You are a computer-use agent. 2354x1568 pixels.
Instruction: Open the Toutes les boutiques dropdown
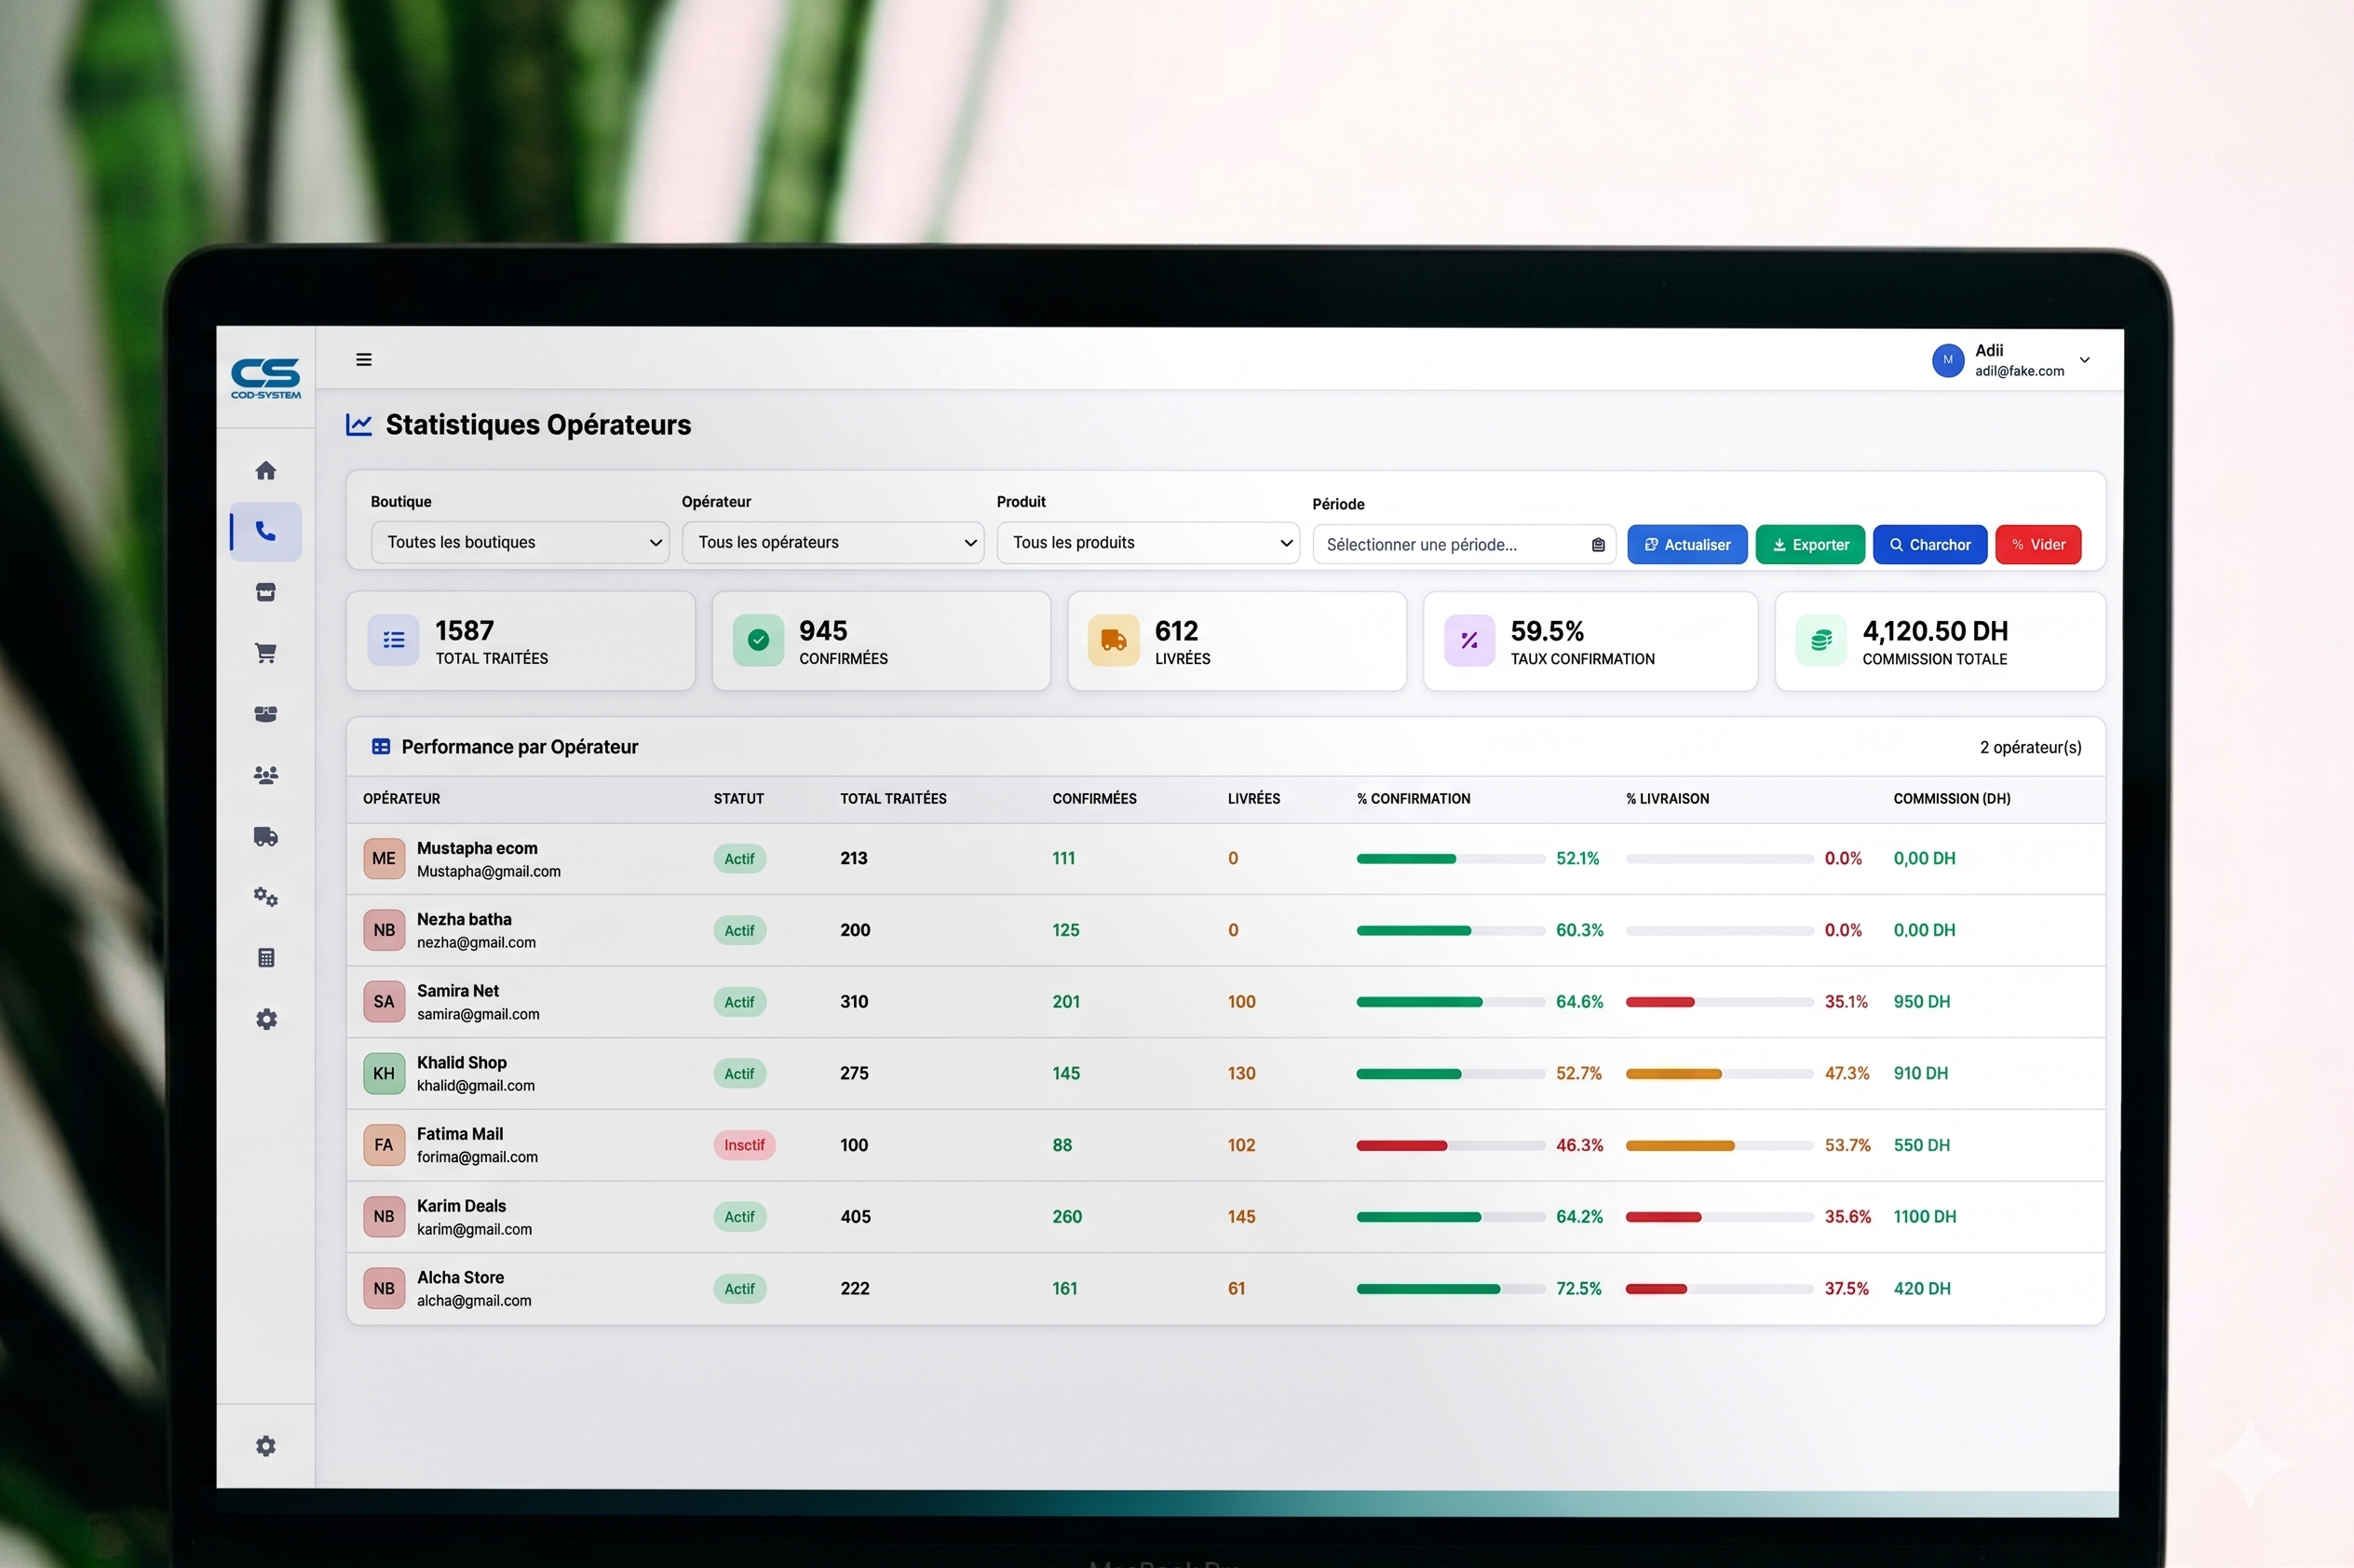point(520,542)
